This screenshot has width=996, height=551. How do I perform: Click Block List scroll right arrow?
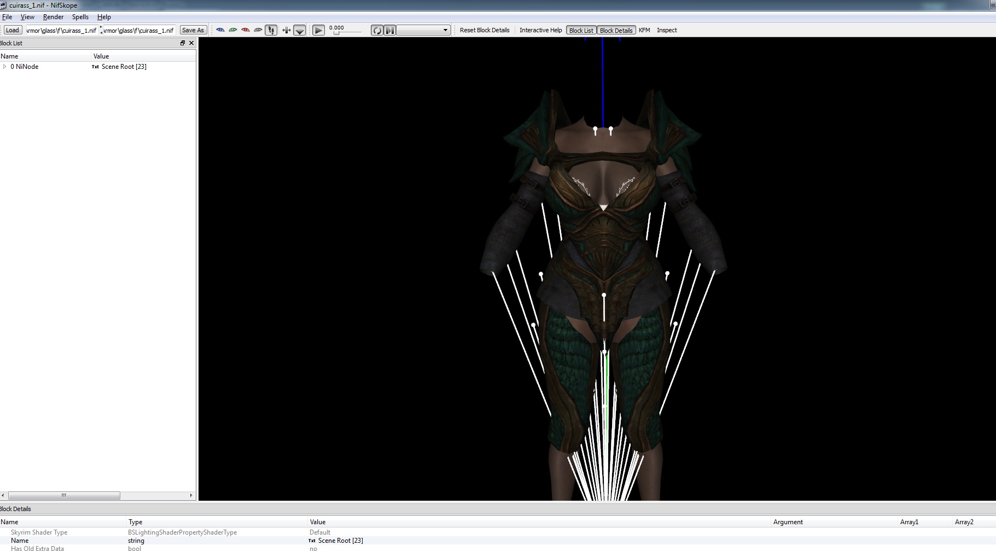coord(191,495)
